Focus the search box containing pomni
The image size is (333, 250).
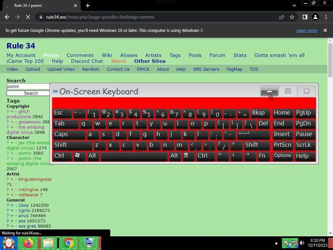[28, 87]
